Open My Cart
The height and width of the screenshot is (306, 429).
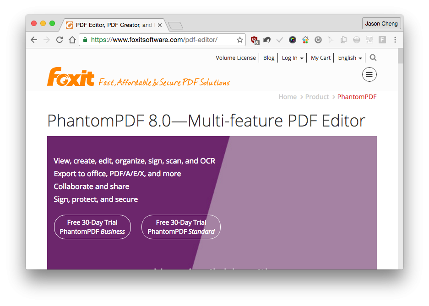(x=320, y=58)
